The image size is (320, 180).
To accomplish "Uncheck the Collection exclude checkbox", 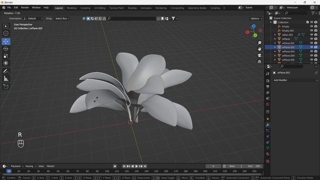I will [x=307, y=22].
